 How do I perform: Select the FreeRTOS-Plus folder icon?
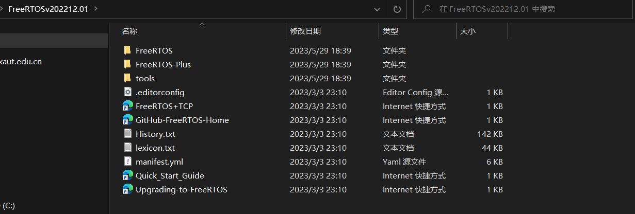click(127, 64)
